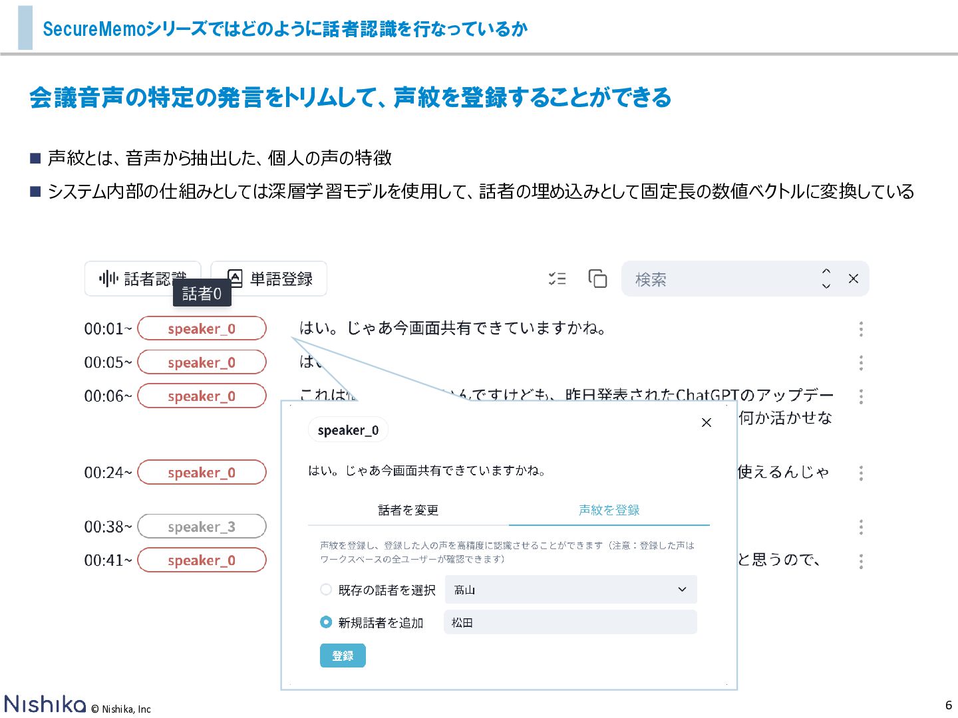The height and width of the screenshot is (718, 958).
Task: Select the 既存の話者を選択 radio button
Action: coord(326,590)
